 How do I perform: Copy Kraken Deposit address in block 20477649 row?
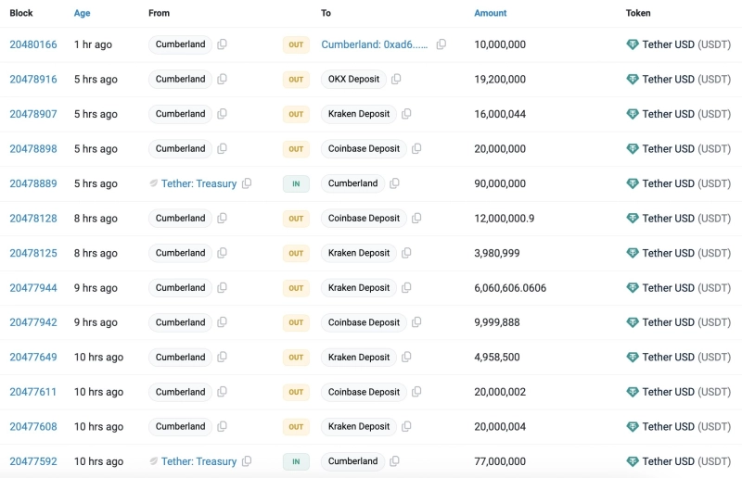coord(406,358)
